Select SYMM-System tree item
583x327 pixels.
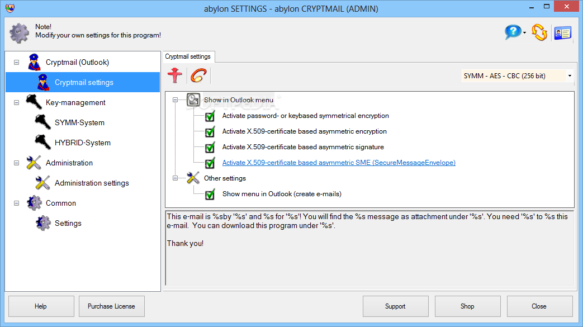tap(79, 122)
